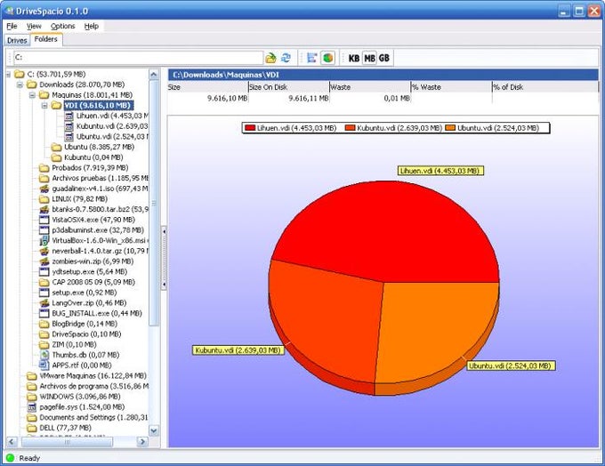Click the Kubuntu.vdi legend color swatch

tap(351, 128)
